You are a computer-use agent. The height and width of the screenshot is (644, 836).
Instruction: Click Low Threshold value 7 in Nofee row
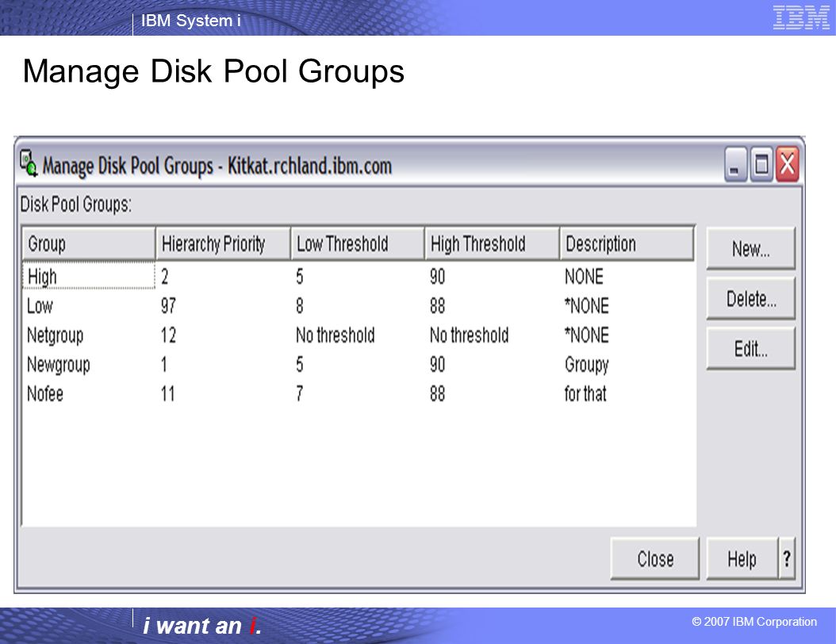point(300,394)
